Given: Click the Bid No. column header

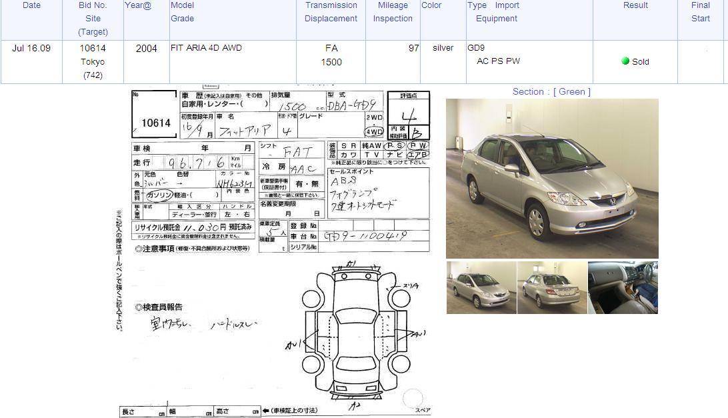Looking at the screenshot, I should pos(93,5).
